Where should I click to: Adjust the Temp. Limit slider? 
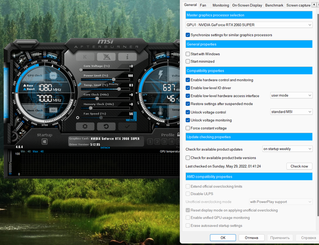(105, 89)
